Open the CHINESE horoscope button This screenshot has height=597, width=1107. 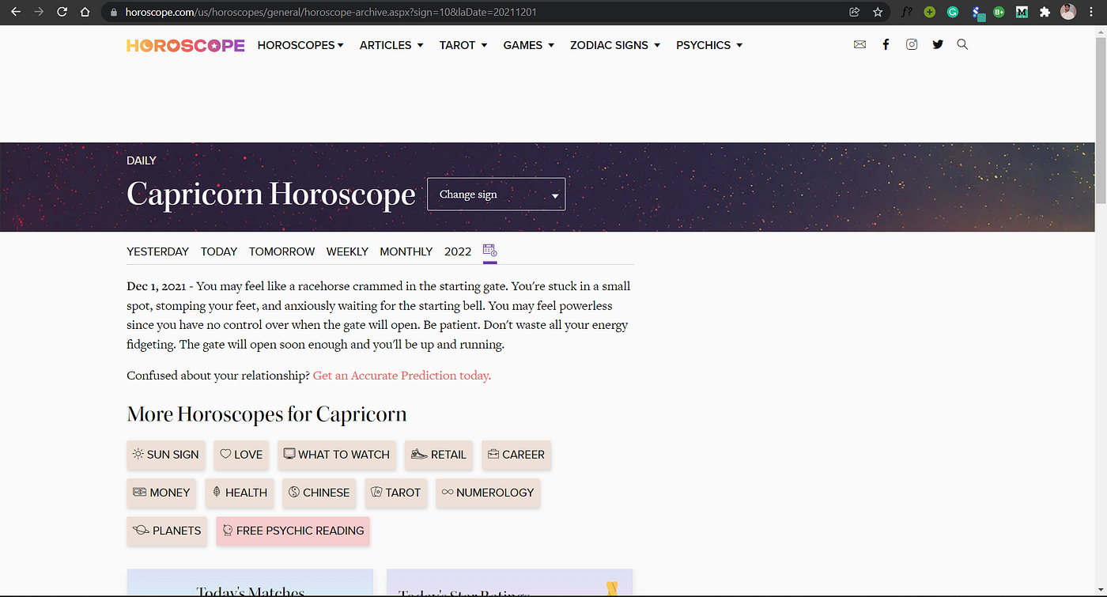[x=319, y=493]
